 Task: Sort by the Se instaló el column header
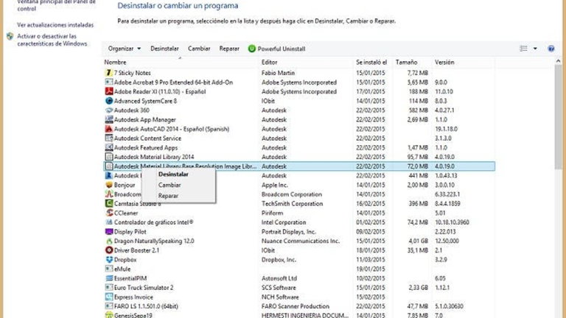[x=373, y=63]
